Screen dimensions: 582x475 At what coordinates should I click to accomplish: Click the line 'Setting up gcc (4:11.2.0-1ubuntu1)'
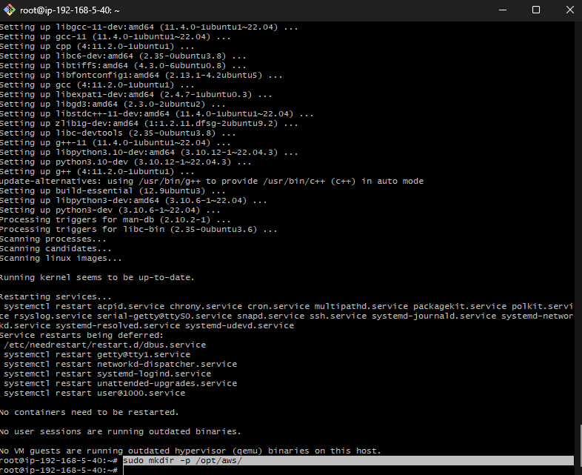click(97, 85)
